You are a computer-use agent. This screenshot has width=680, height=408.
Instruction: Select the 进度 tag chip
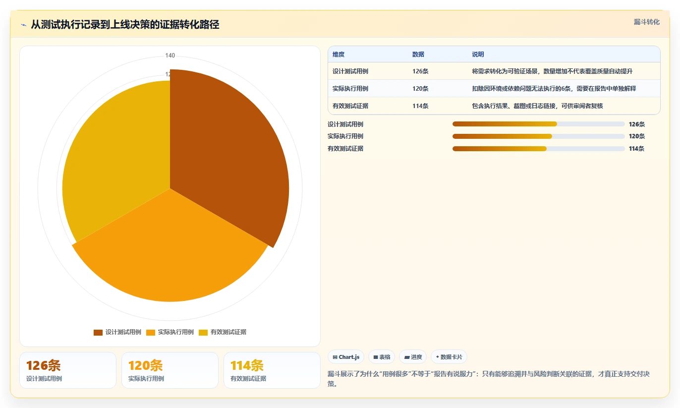tap(413, 357)
